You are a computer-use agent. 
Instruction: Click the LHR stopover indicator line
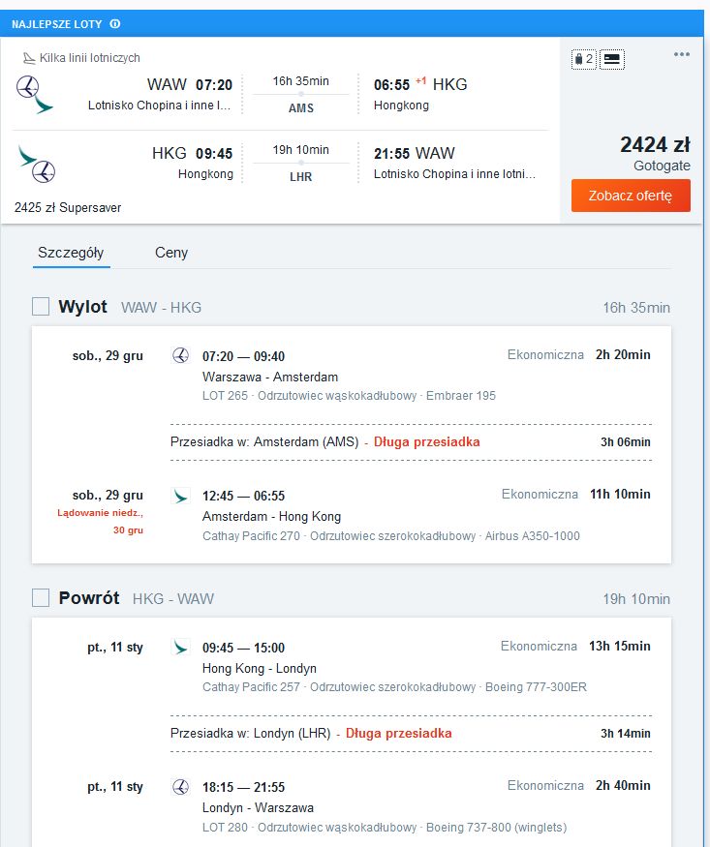tap(301, 164)
